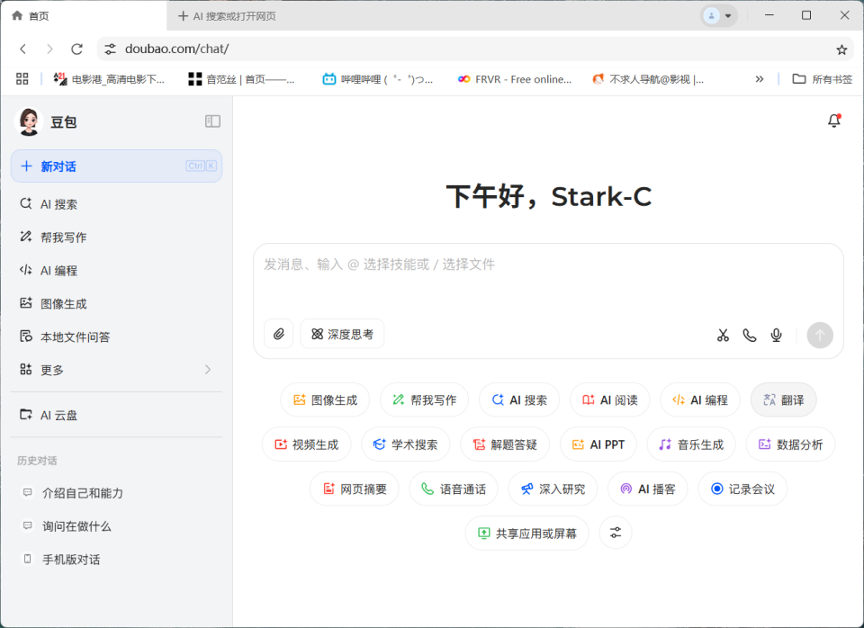Open history chat 介绍自己和能力

pos(116,493)
